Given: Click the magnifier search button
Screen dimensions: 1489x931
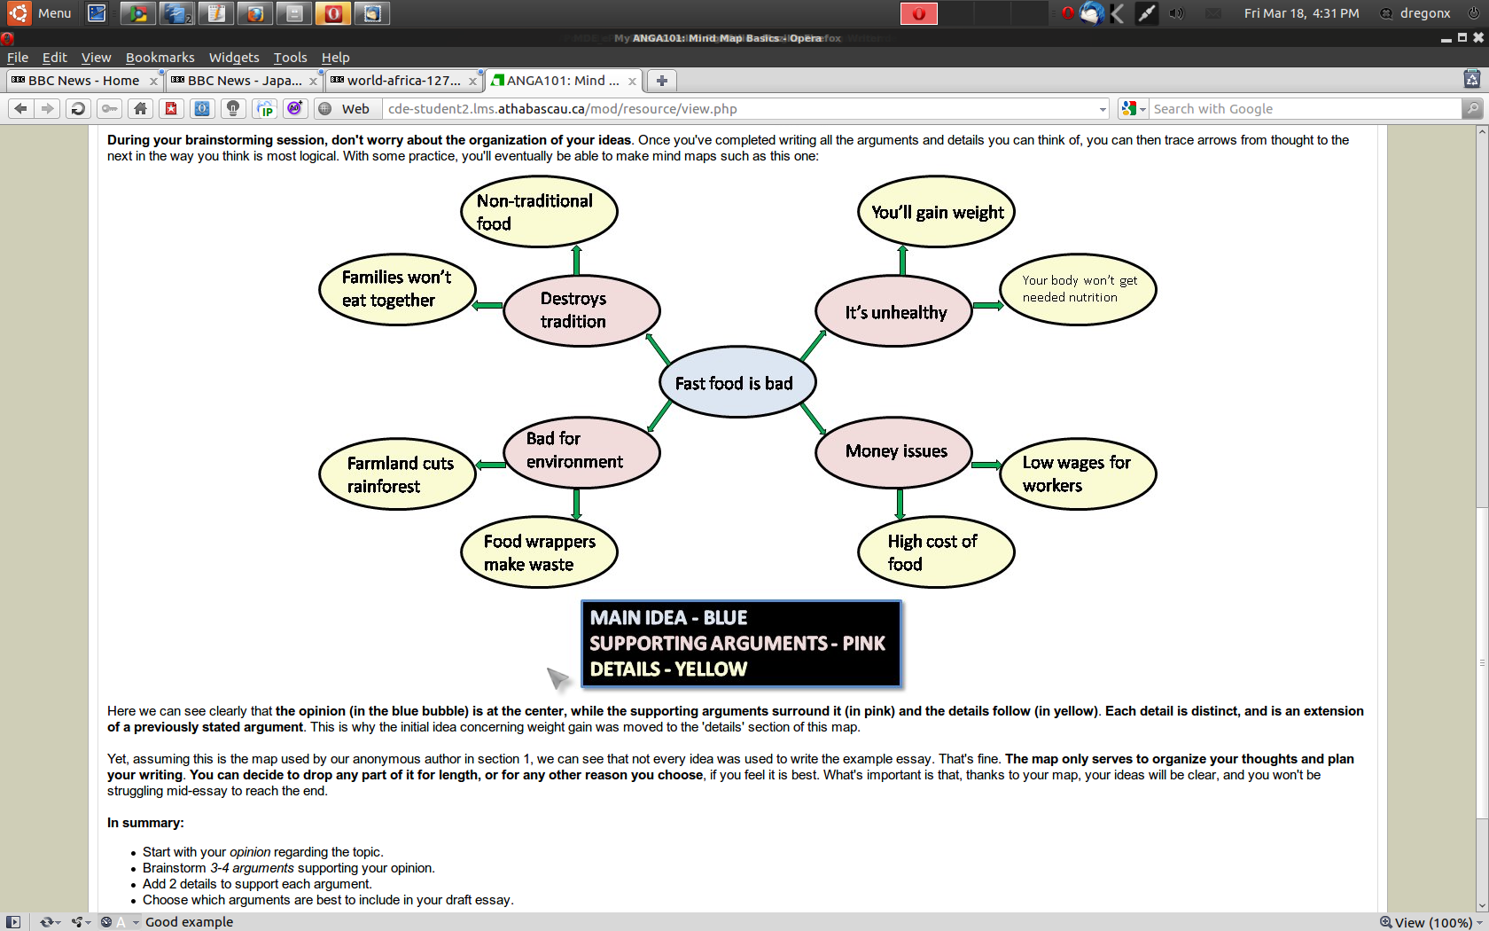Looking at the screenshot, I should (x=1472, y=108).
